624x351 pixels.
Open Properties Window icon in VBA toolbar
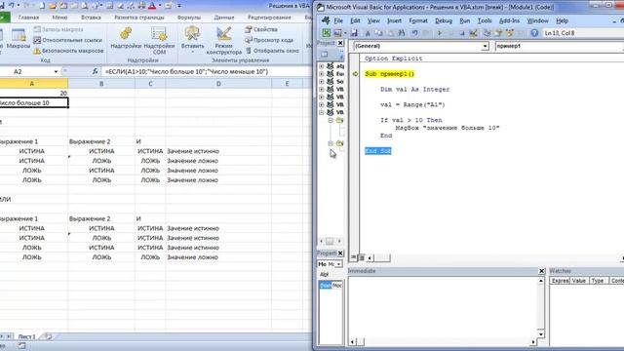[x=498, y=33]
